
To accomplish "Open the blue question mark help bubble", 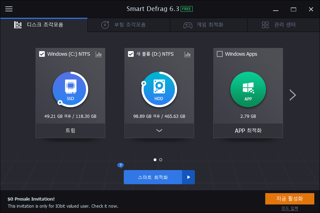I will pyautogui.click(x=121, y=165).
